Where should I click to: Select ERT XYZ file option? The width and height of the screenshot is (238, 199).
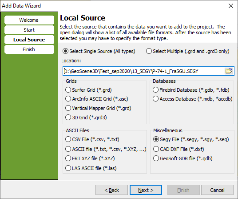[90, 158]
